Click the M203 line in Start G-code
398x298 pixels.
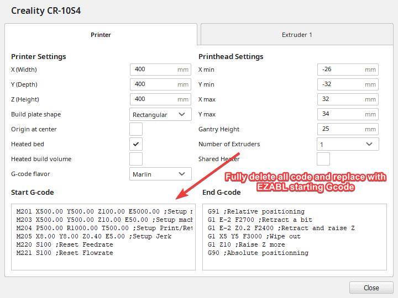click(104, 220)
